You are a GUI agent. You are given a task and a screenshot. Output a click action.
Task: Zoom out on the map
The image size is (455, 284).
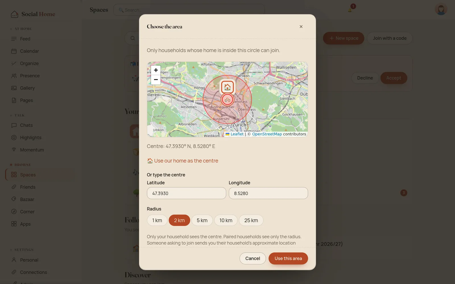click(x=156, y=80)
